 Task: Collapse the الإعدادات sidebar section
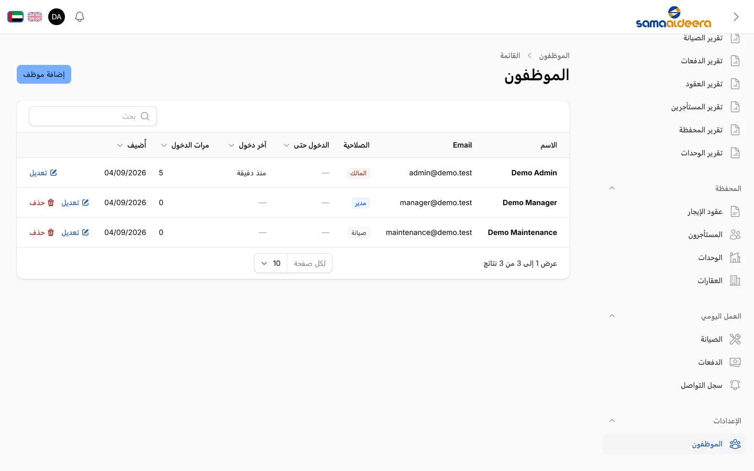point(612,421)
